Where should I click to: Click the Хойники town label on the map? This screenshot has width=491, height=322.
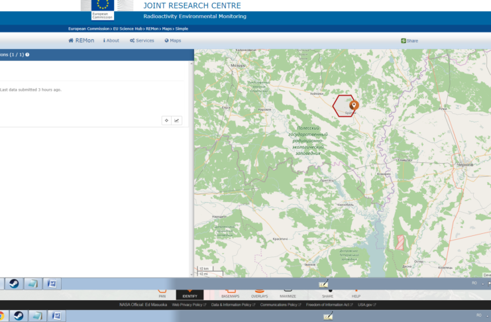click(x=317, y=93)
